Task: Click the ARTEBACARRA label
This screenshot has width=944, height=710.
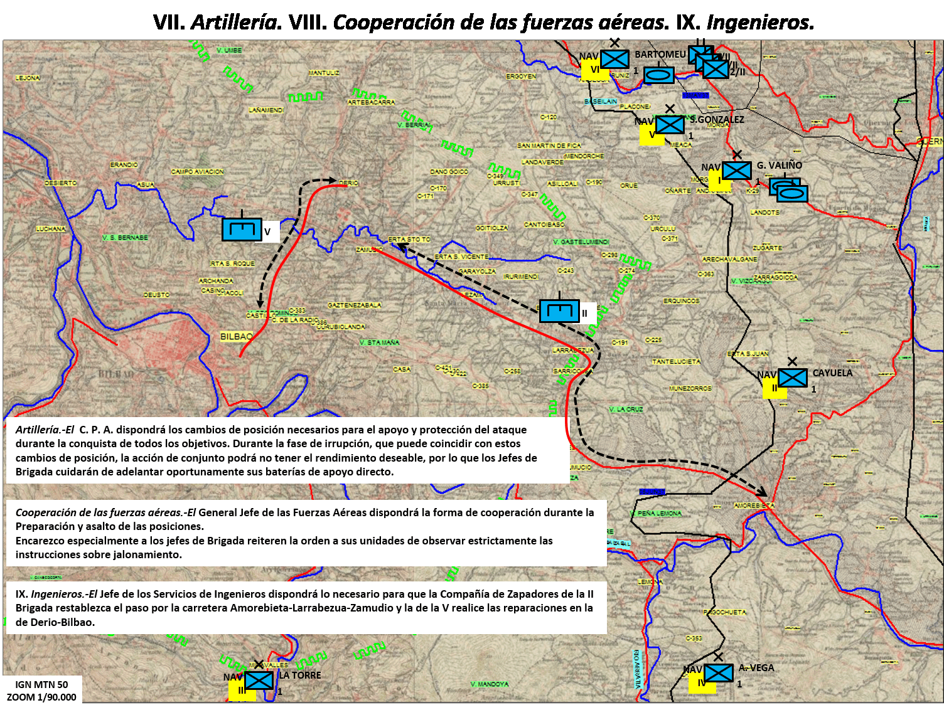Action: tap(371, 102)
